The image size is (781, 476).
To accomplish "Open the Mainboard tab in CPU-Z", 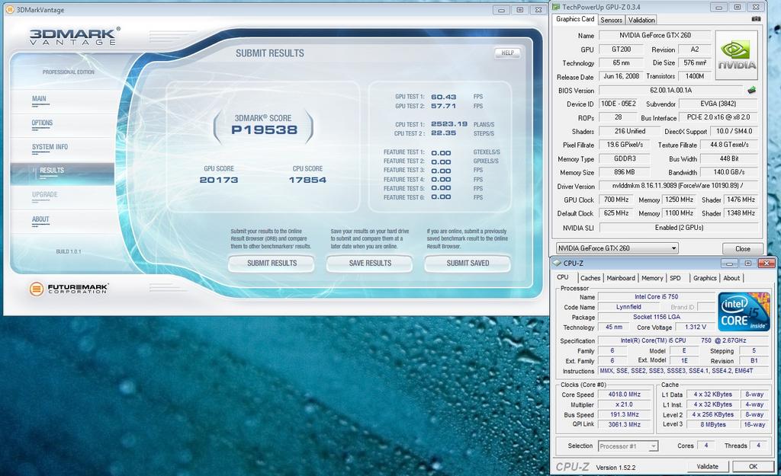I will tap(621, 278).
